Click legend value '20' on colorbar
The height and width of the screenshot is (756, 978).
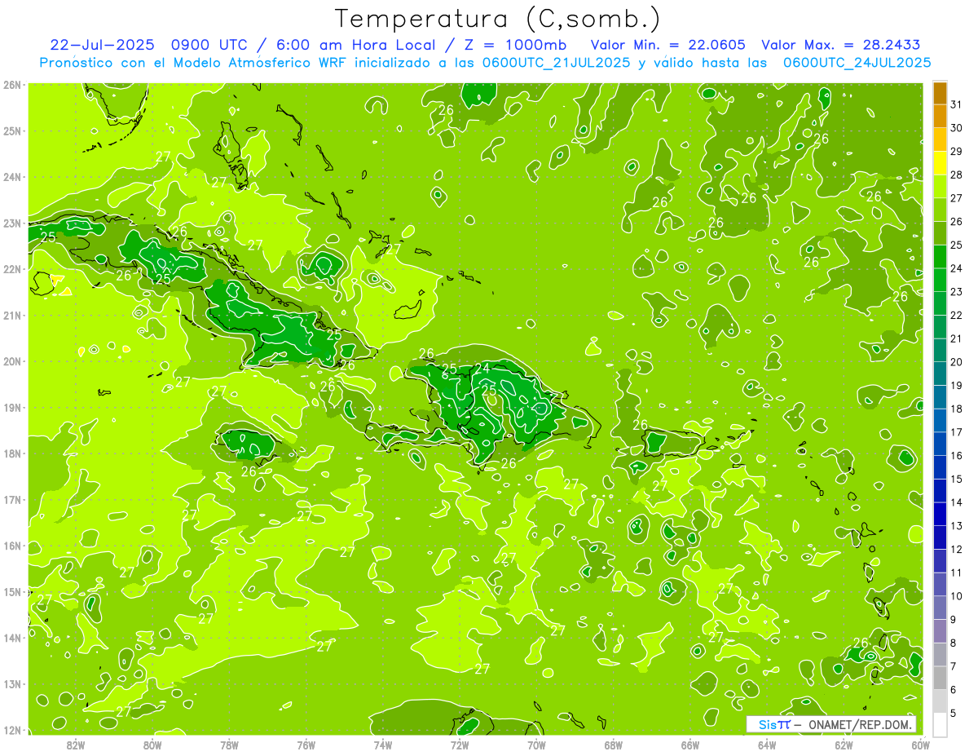(957, 361)
